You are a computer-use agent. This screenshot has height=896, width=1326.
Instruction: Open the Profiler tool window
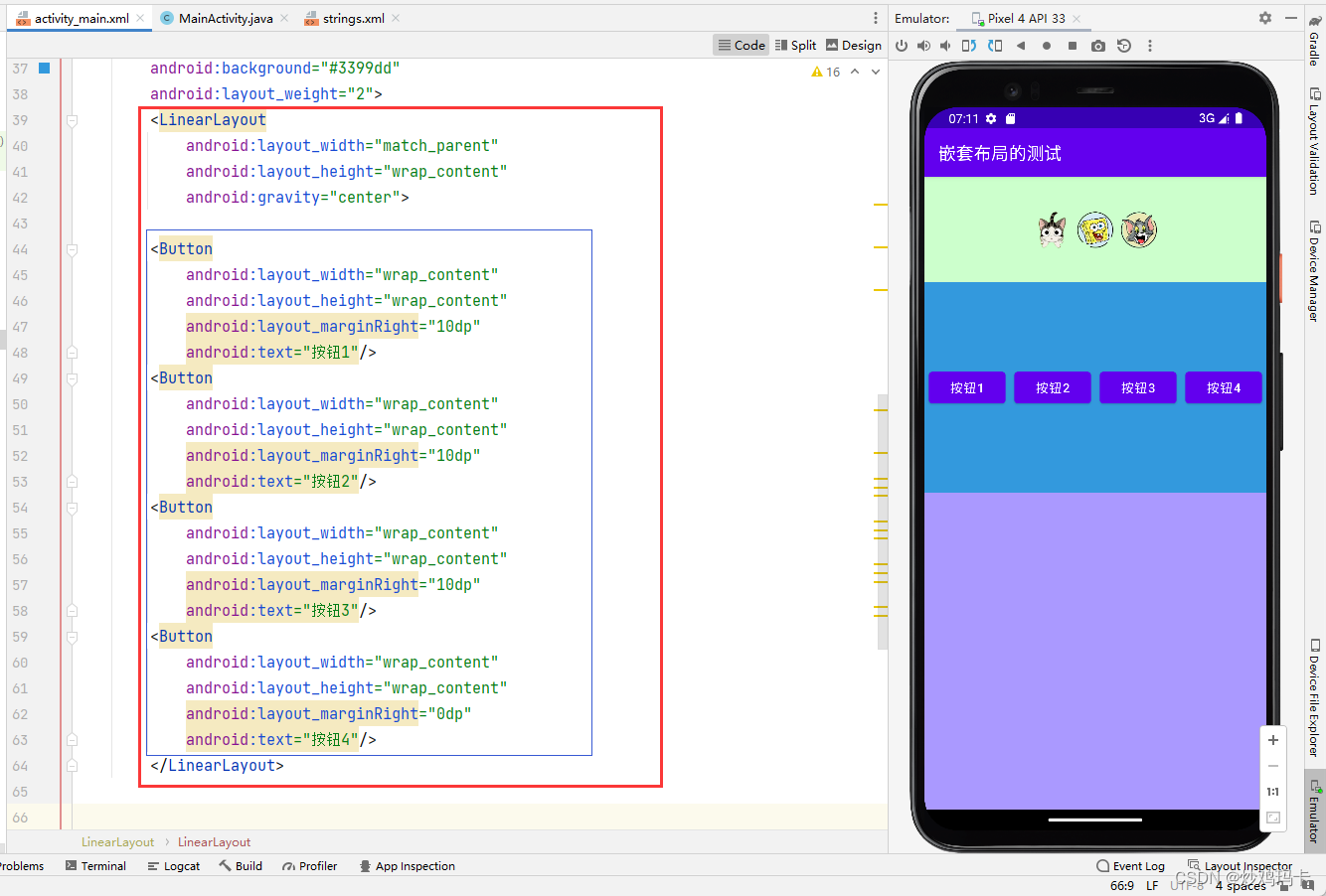[310, 866]
